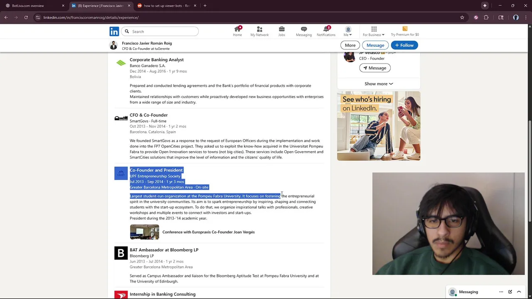The height and width of the screenshot is (299, 532).
Task: Open Conference with Europraxis media thumbnail
Action: click(x=144, y=232)
